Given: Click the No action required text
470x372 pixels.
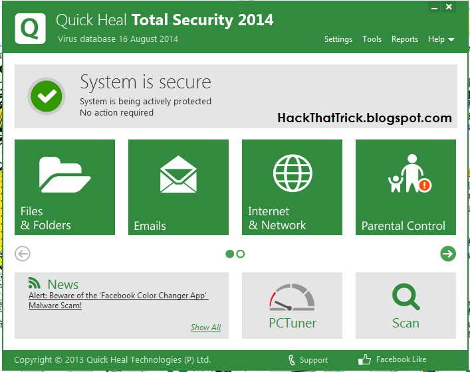Looking at the screenshot, I should 116,113.
